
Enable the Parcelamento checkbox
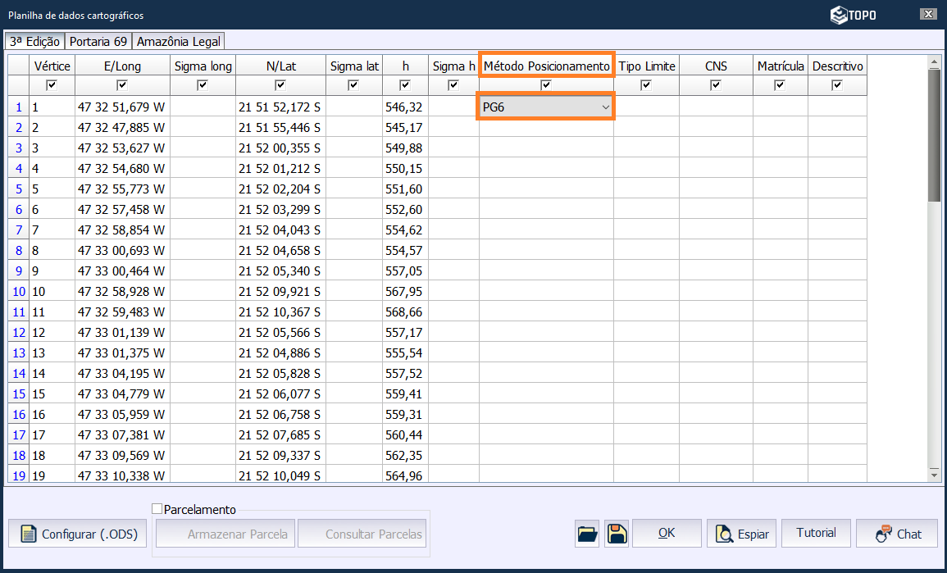[157, 509]
